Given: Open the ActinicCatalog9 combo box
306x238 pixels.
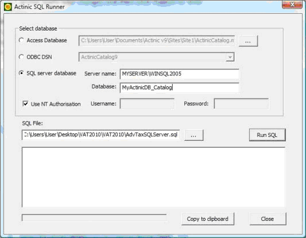Looking at the screenshot, I should 157,57.
